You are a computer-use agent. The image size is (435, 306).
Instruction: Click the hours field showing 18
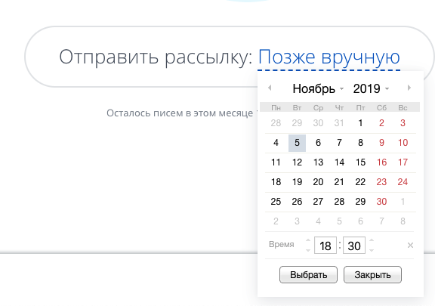point(325,246)
